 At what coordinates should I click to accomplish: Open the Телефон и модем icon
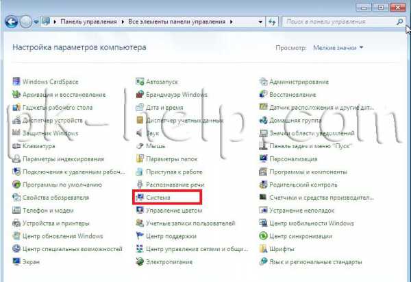[x=16, y=210]
